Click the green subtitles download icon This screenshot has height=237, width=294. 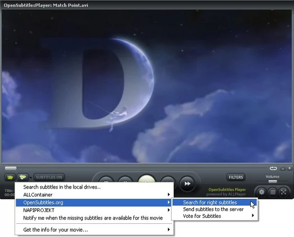(23, 177)
